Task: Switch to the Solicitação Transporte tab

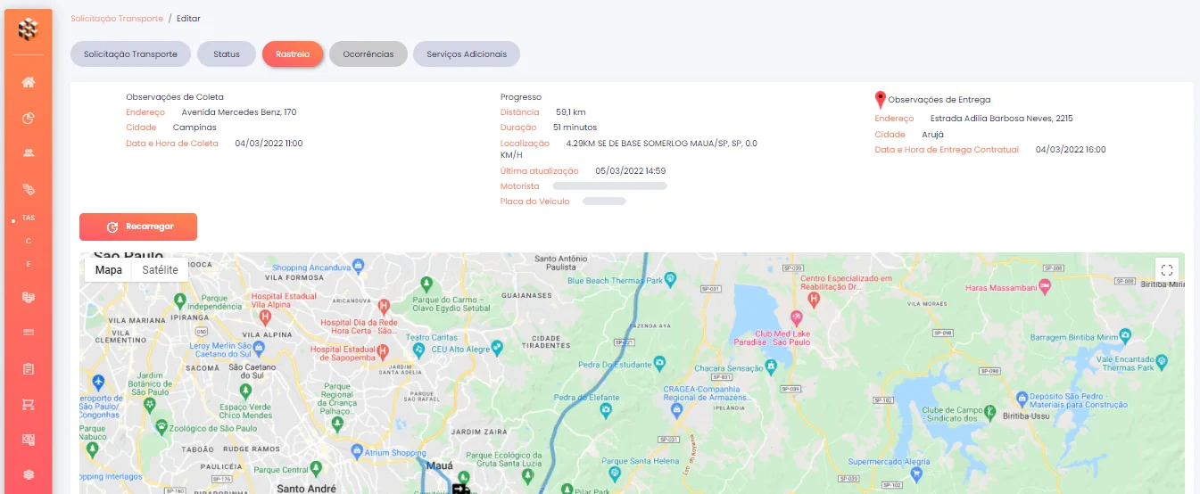Action: (x=130, y=54)
